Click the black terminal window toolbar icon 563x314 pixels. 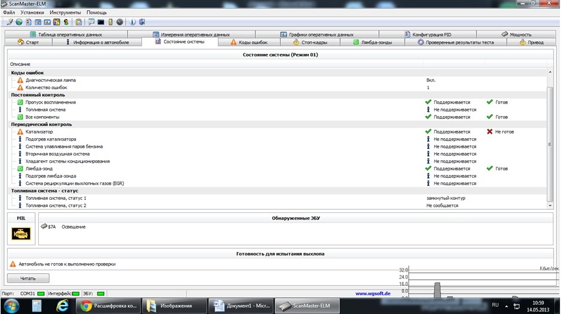pyautogui.click(x=101, y=22)
